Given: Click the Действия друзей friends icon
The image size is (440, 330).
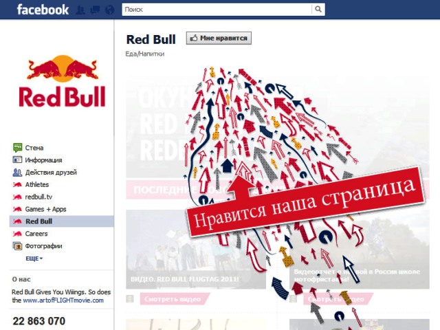Looking at the screenshot, I should point(17,173).
